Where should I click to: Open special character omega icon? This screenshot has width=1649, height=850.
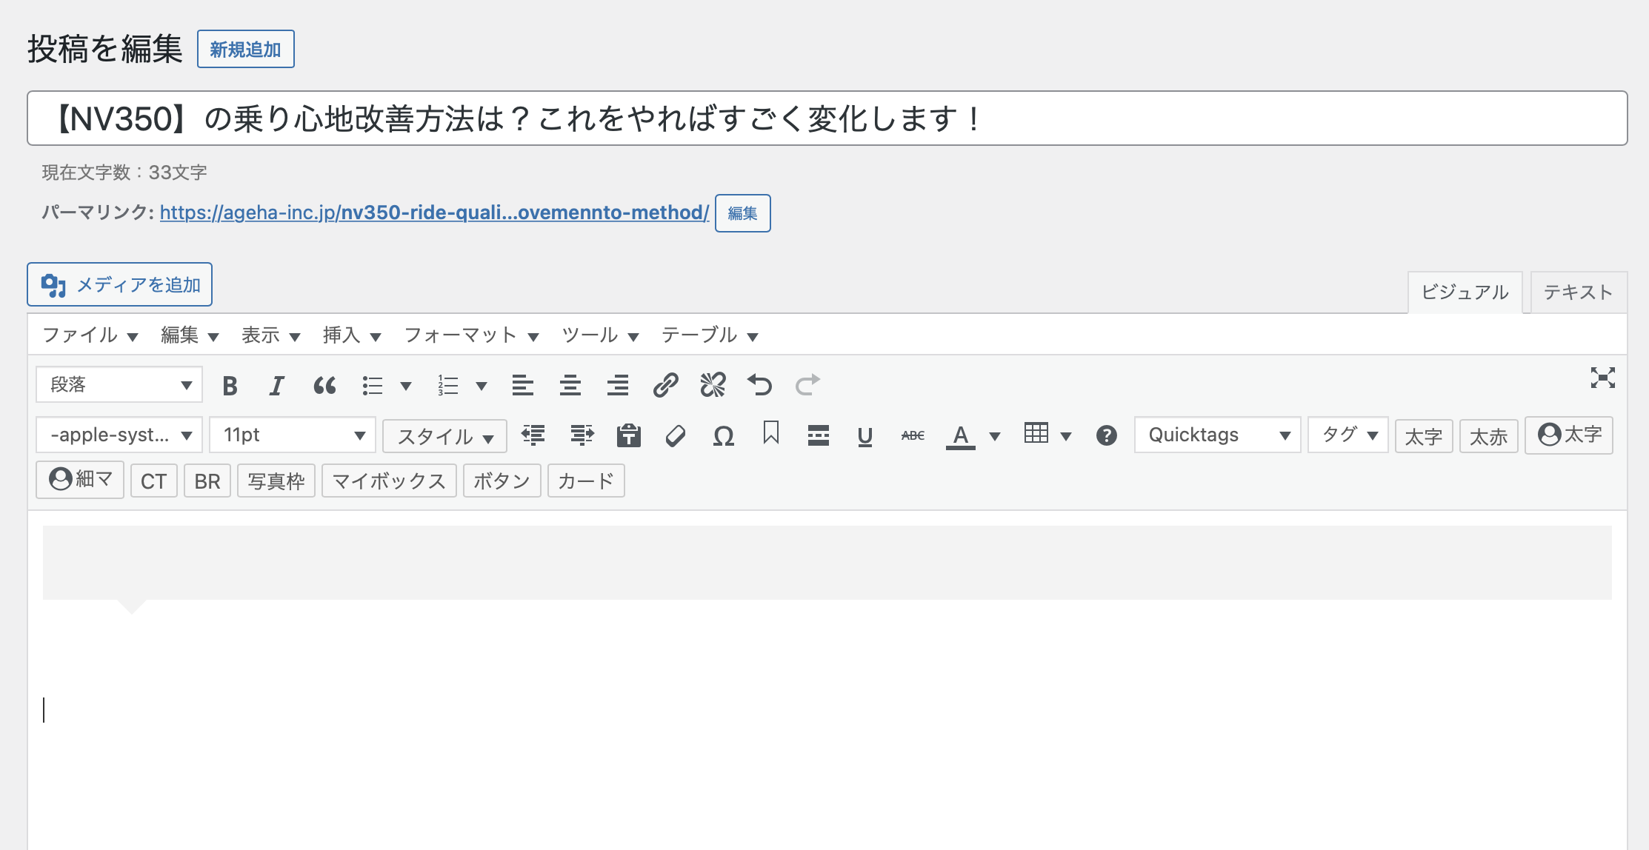tap(723, 435)
